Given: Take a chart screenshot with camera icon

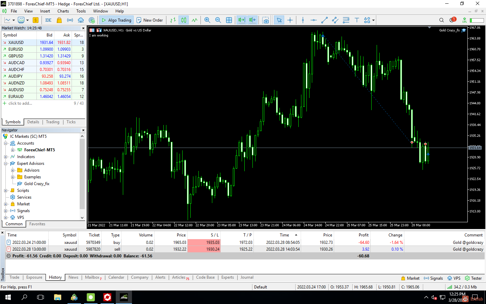Looking at the screenshot, I should [x=266, y=20].
